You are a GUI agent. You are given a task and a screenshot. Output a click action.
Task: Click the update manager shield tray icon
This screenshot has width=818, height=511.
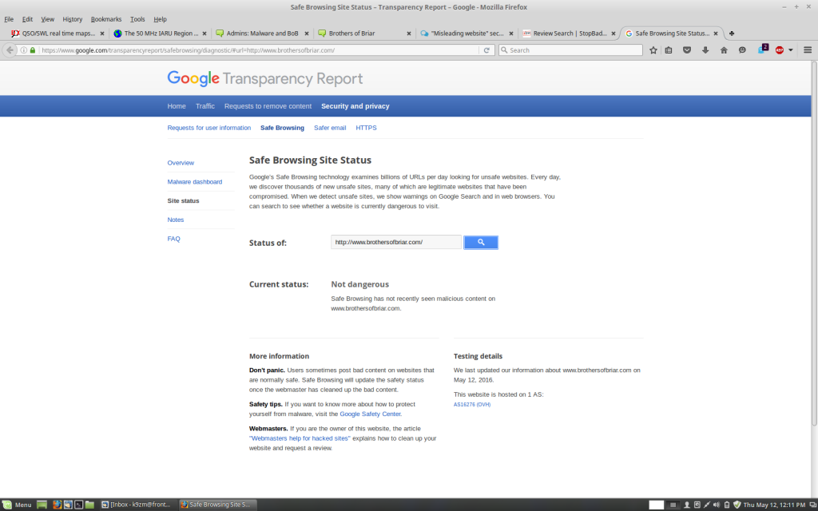pos(737,505)
